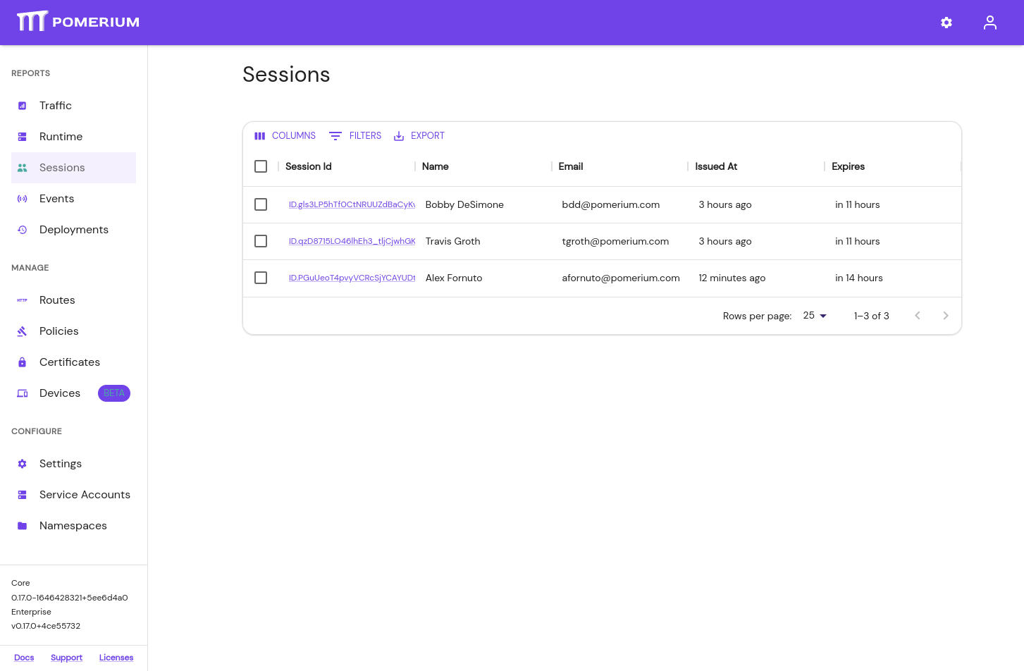
Task: Click the Export button
Action: click(419, 136)
